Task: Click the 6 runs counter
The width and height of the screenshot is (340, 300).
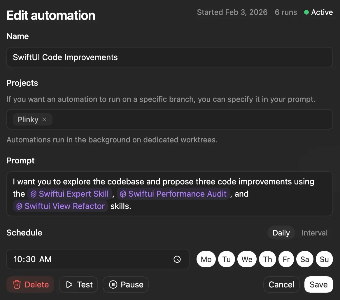Action: click(285, 12)
